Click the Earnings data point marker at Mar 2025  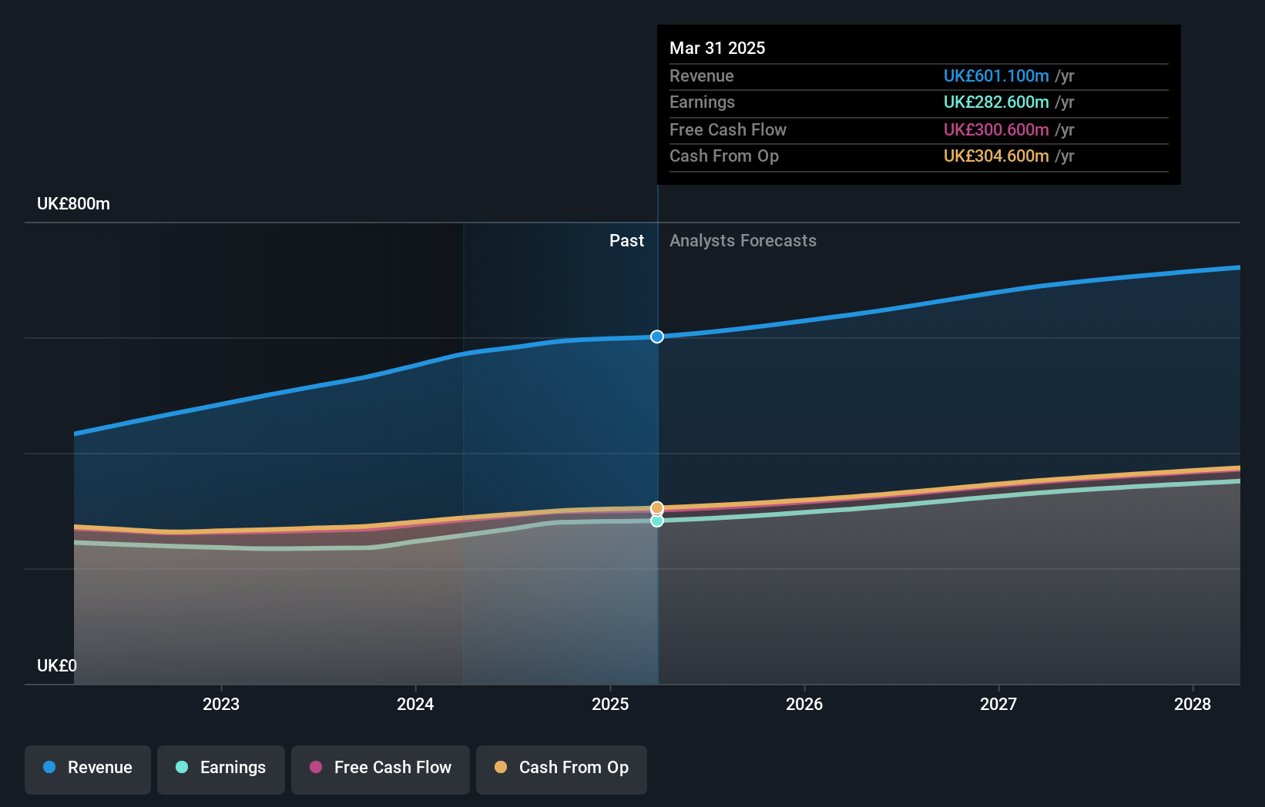click(657, 521)
